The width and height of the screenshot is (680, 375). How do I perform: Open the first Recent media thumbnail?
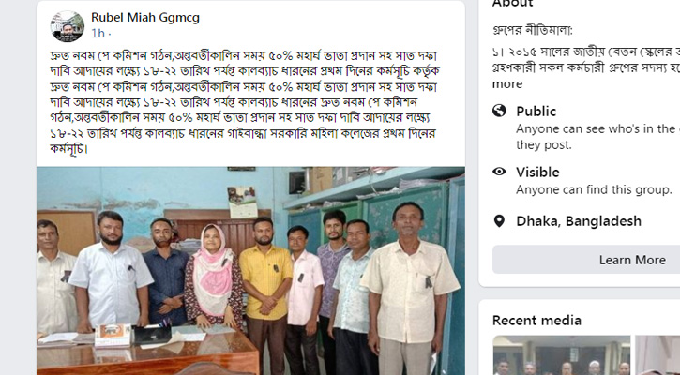[562, 355]
